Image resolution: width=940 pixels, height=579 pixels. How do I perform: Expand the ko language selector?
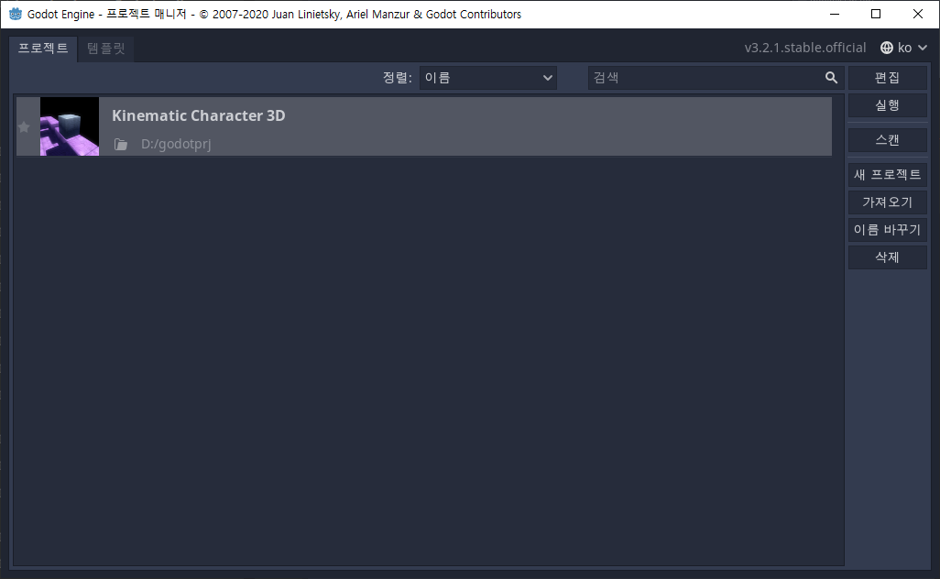904,48
